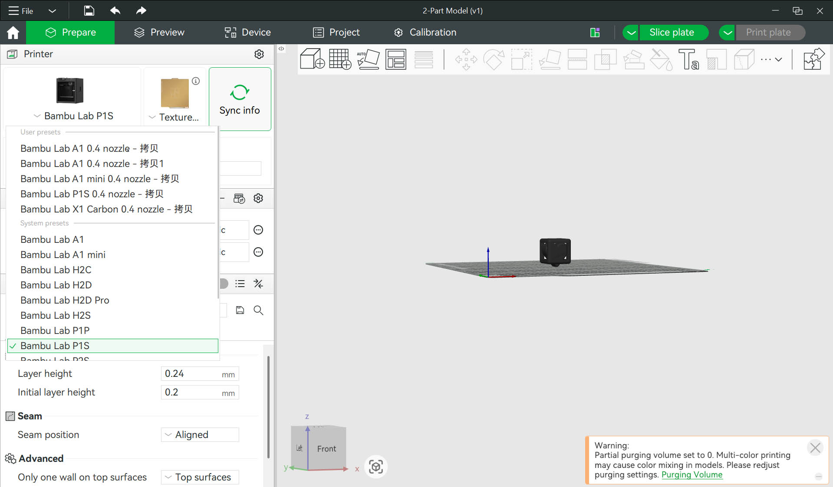
Task: Switch to the Calibration tab
Action: point(425,33)
